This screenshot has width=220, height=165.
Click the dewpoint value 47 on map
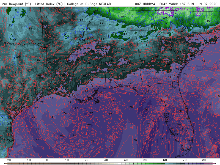pos(123,16)
